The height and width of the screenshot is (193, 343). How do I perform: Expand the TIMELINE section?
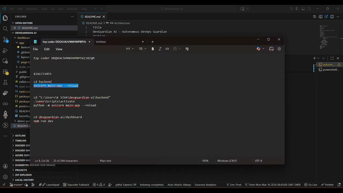click(21, 140)
